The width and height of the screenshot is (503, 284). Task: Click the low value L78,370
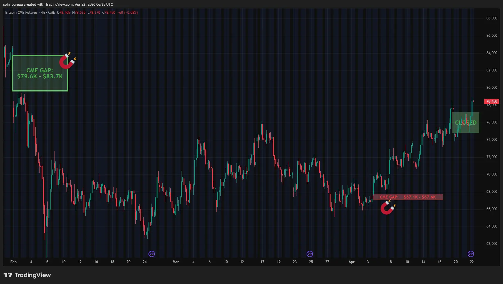click(x=94, y=13)
